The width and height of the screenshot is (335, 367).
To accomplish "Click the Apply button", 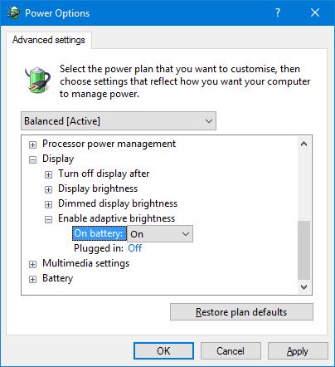I will click(x=298, y=351).
